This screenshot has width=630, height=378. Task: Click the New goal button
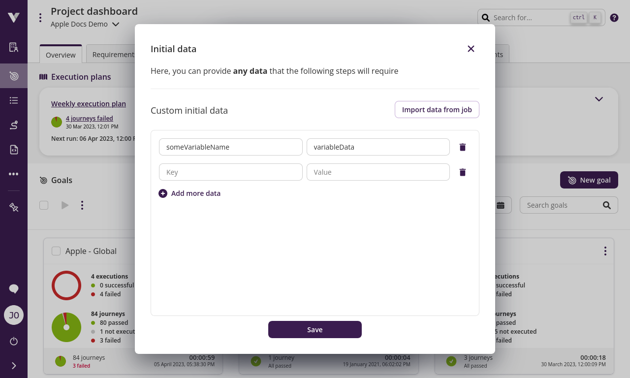pos(589,180)
